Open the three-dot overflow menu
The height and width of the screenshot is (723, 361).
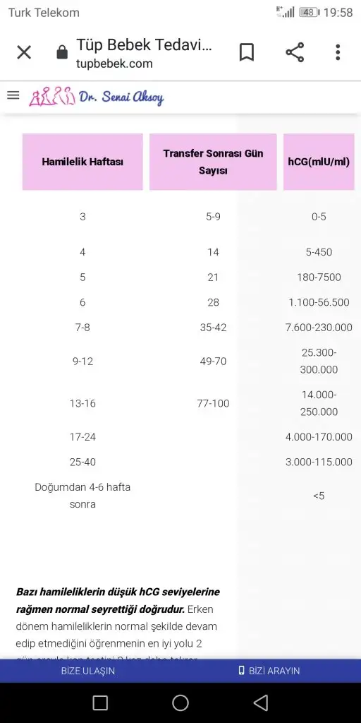[x=338, y=52]
